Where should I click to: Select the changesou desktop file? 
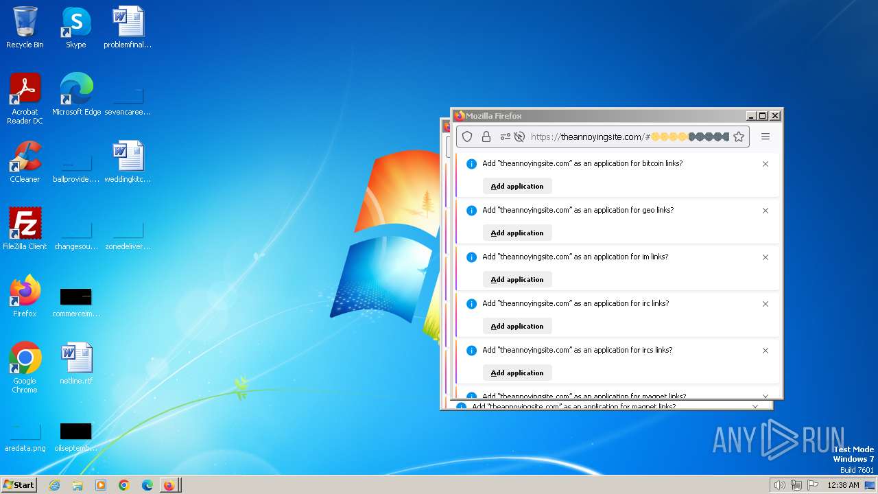[x=76, y=233]
